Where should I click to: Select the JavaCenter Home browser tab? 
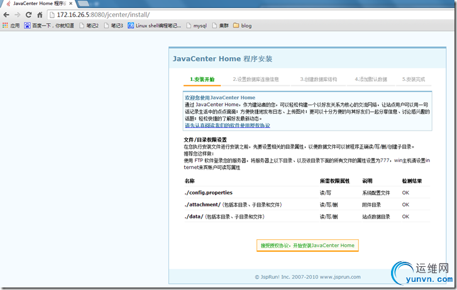[38, 4]
